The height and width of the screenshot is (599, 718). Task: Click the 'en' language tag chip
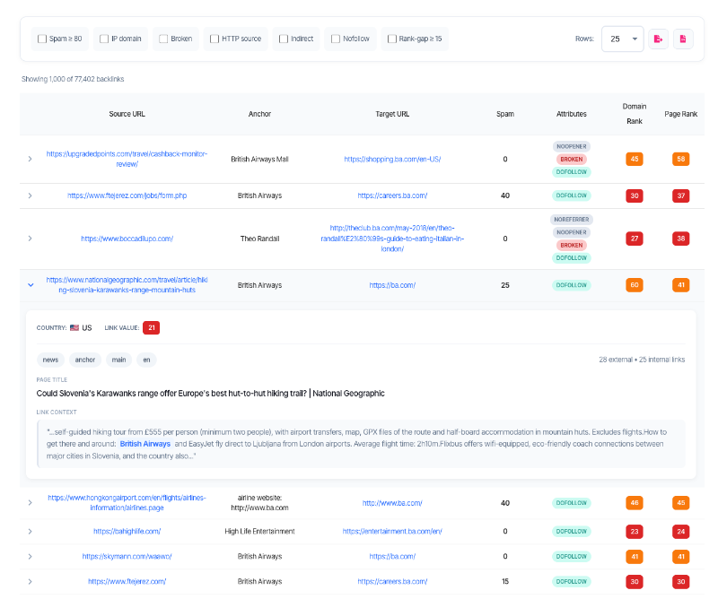pyautogui.click(x=146, y=360)
